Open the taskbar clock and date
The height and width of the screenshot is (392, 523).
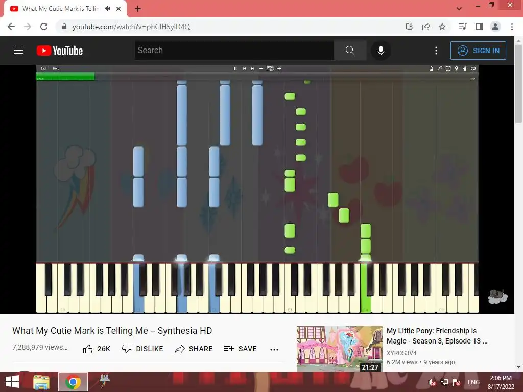tap(501, 382)
